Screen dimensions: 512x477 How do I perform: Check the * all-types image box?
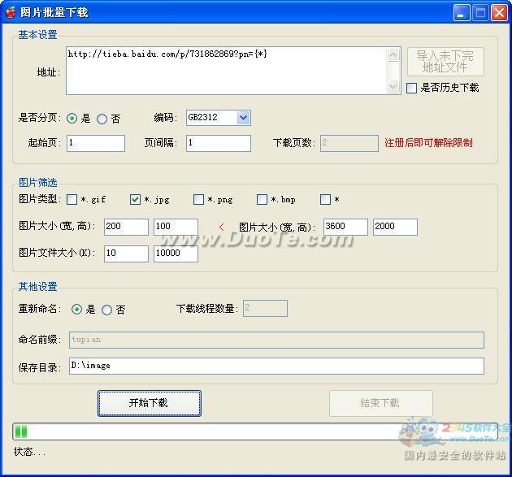click(325, 199)
